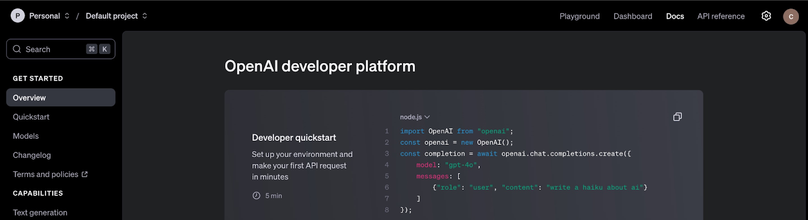This screenshot has width=808, height=220.
Task: Click the CAPABILITIES section label
Action: (38, 193)
